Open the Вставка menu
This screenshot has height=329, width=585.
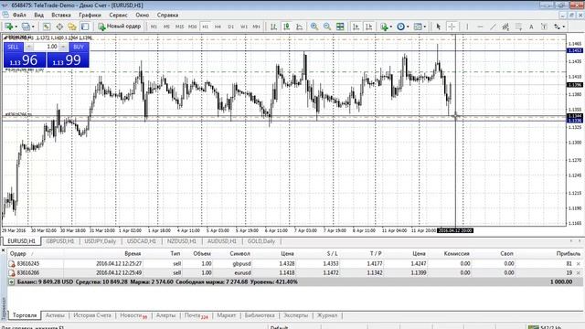pos(61,15)
